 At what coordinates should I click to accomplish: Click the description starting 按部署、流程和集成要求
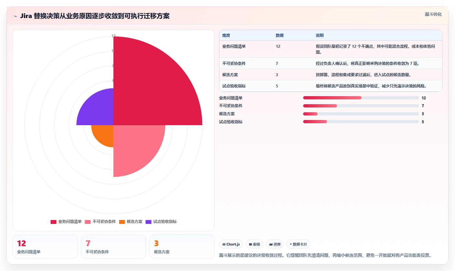[363, 75]
